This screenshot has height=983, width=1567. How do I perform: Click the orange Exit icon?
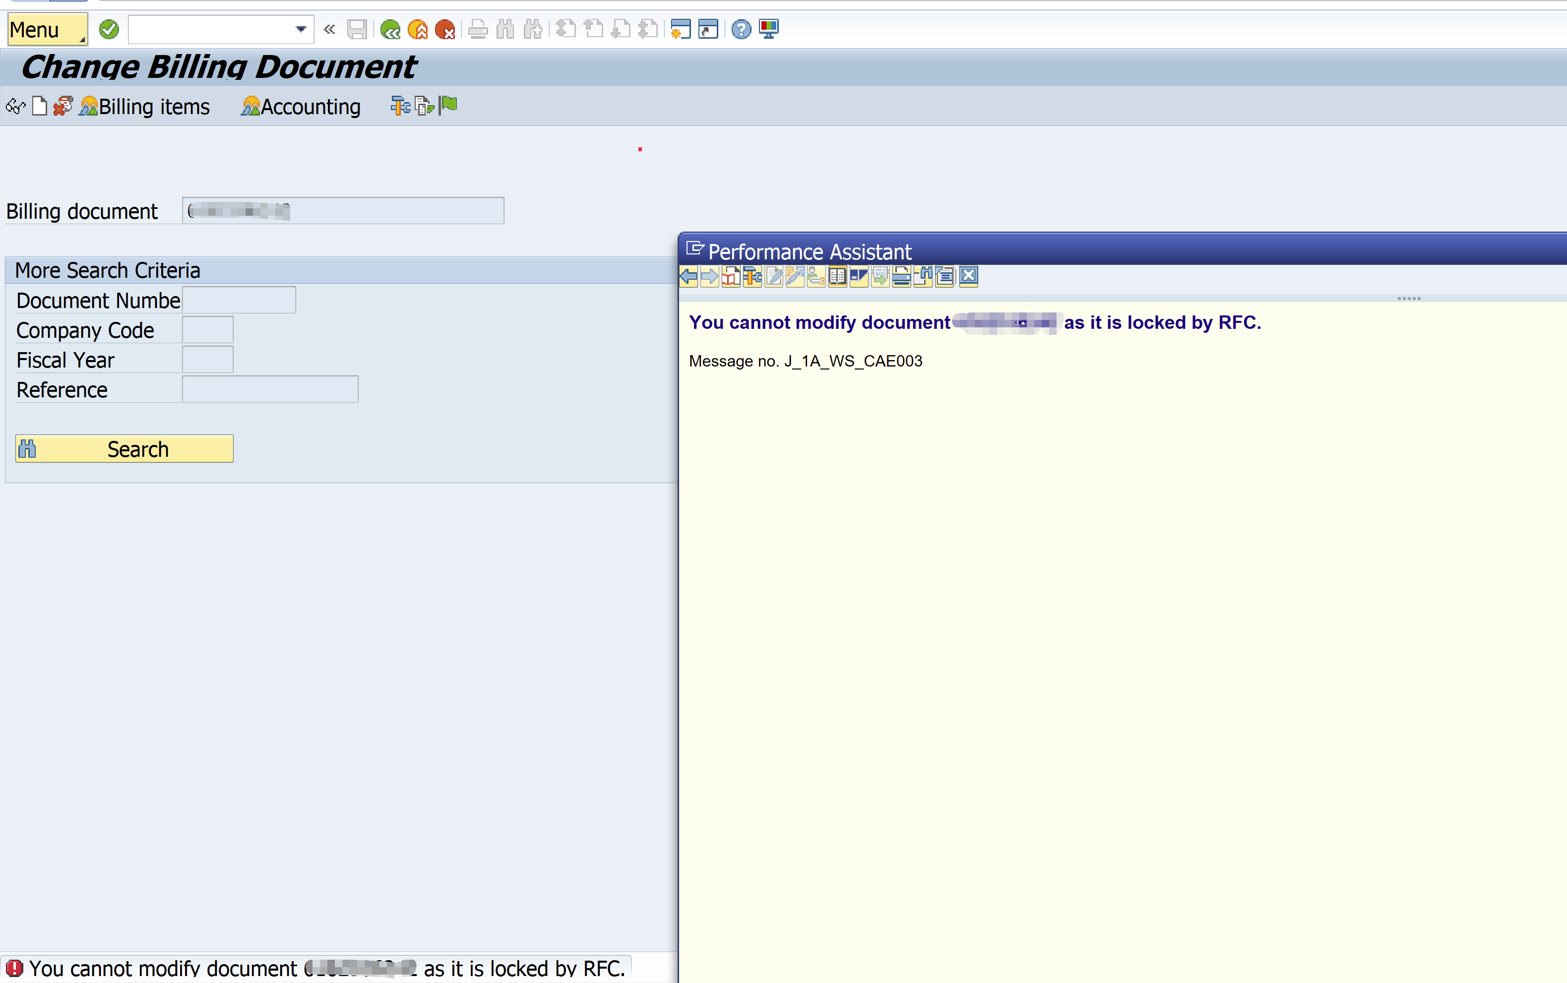pos(418,29)
